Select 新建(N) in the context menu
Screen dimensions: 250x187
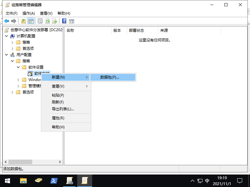tap(66, 77)
